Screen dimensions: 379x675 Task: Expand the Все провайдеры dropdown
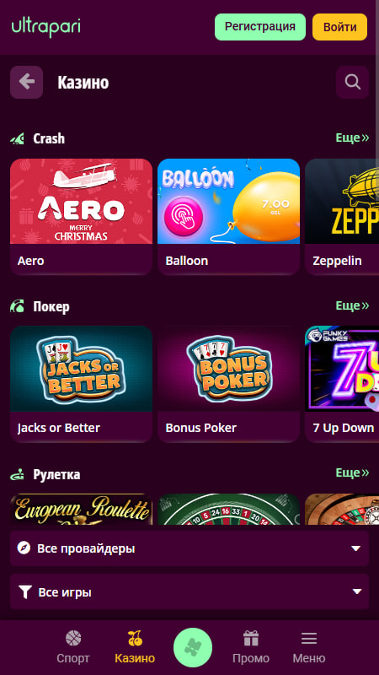click(x=189, y=548)
